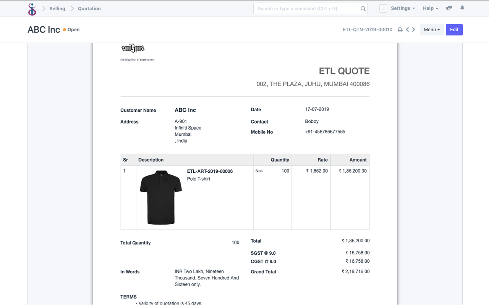Click the Edit button

point(454,29)
